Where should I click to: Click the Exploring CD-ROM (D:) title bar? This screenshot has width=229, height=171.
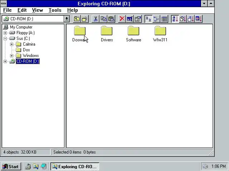[x=104, y=4]
